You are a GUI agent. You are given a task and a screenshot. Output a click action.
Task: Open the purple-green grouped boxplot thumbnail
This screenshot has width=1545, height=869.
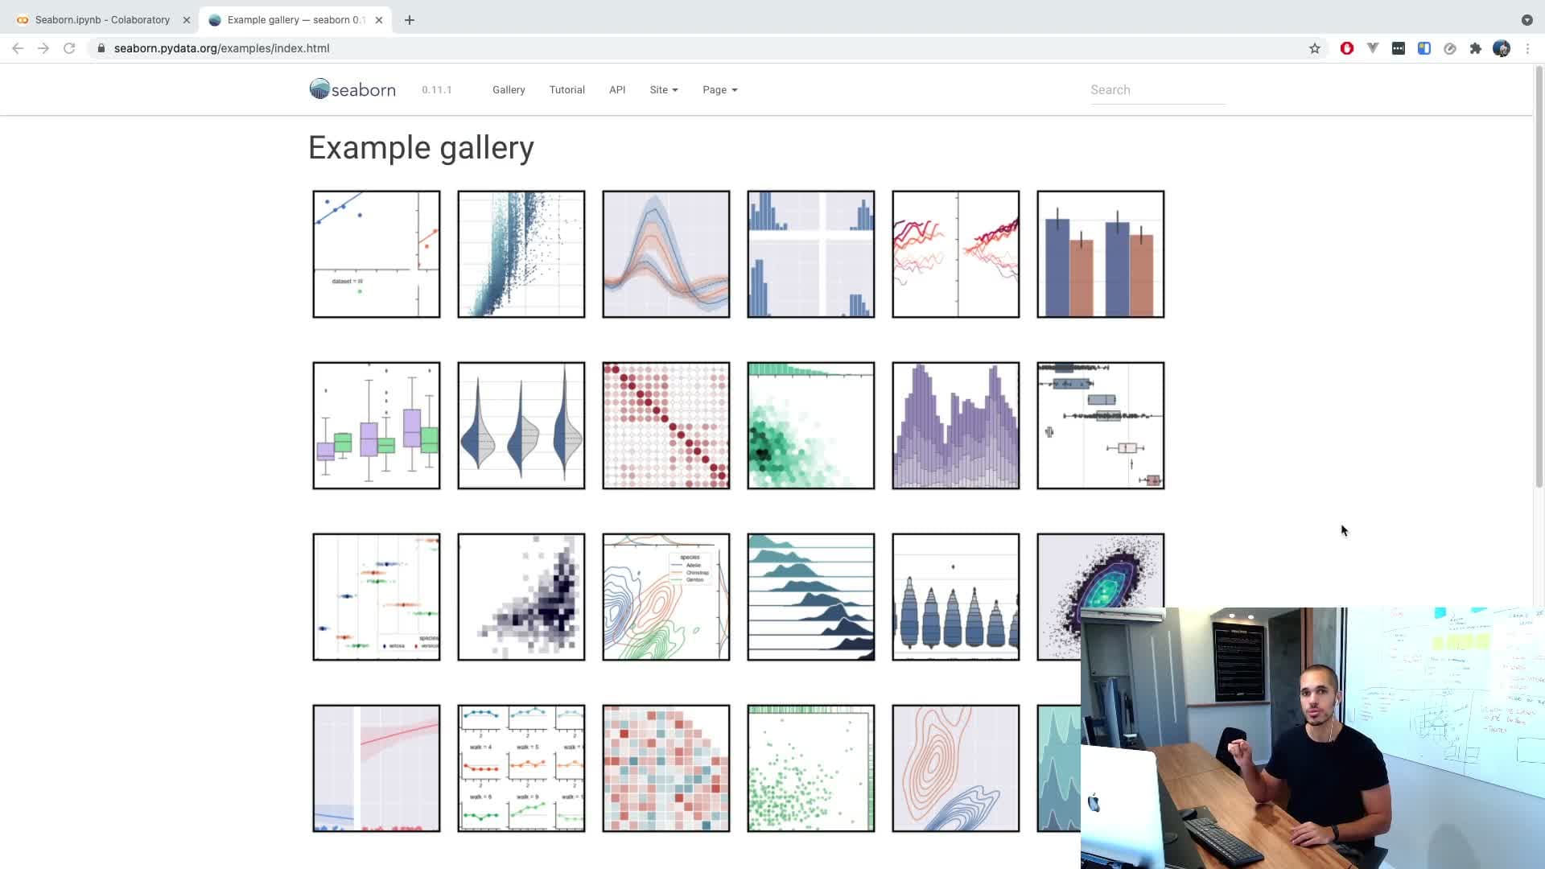pyautogui.click(x=377, y=426)
